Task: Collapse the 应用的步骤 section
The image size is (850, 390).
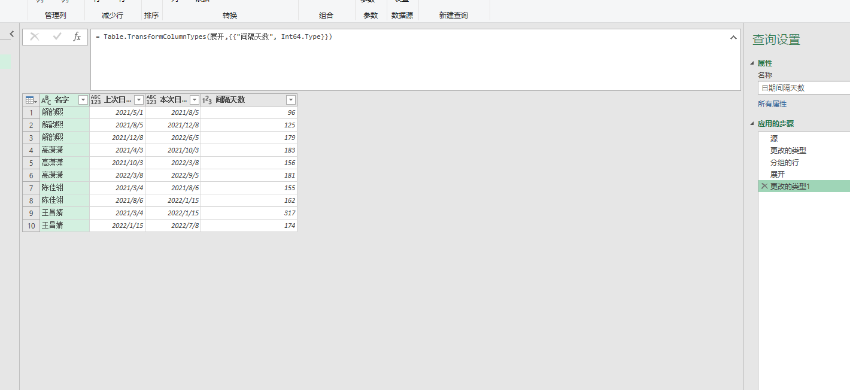Action: (752, 123)
